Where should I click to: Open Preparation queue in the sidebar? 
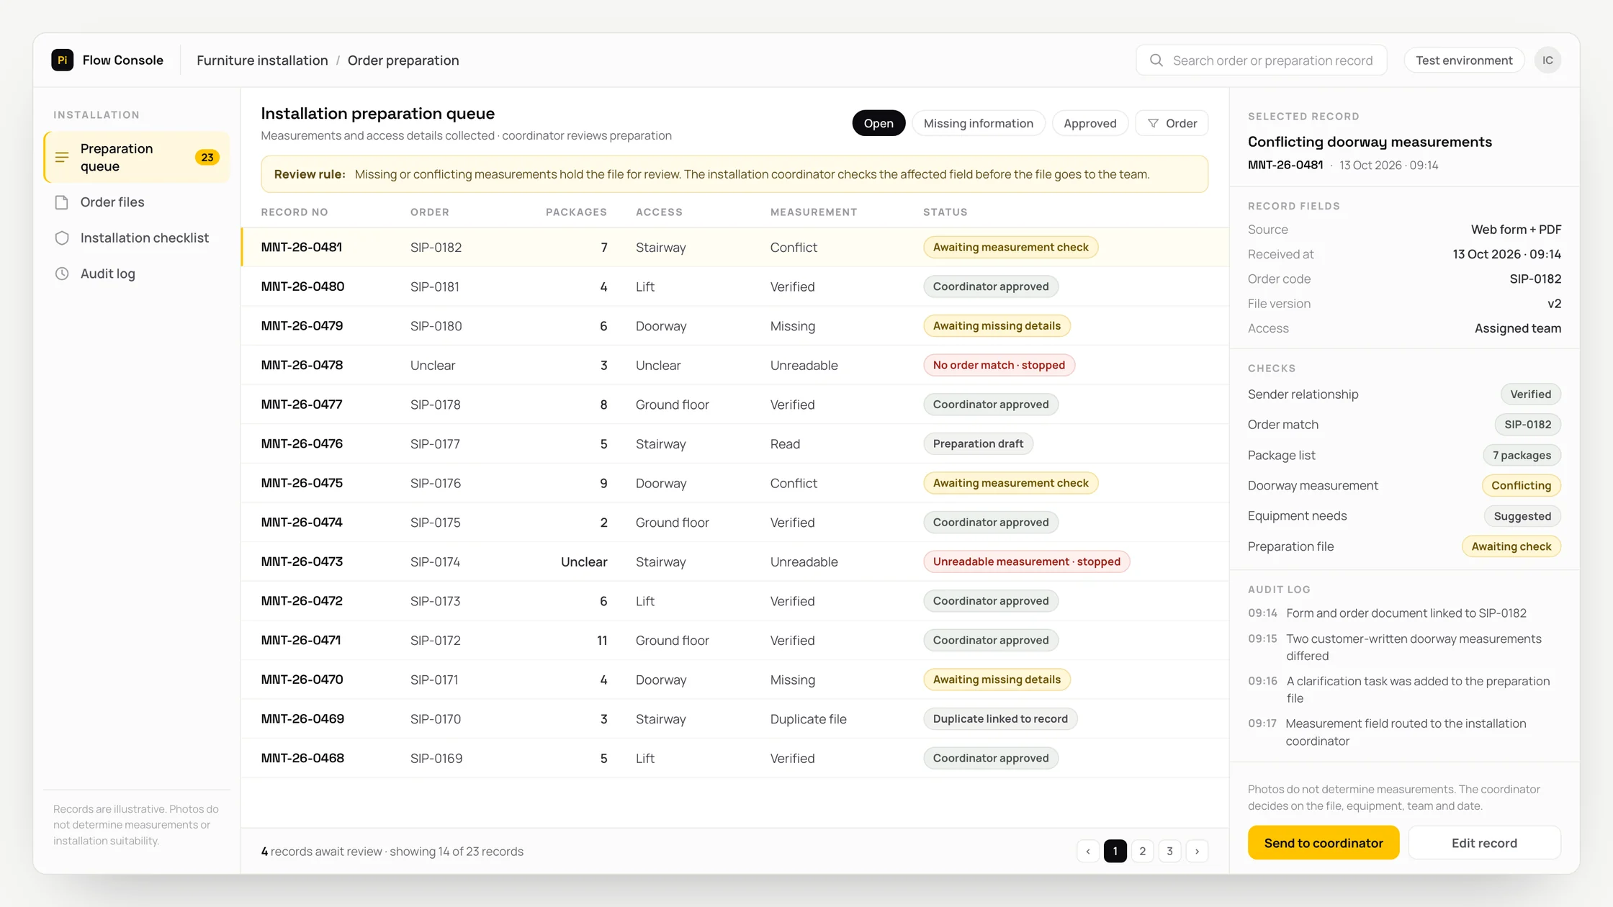point(137,157)
